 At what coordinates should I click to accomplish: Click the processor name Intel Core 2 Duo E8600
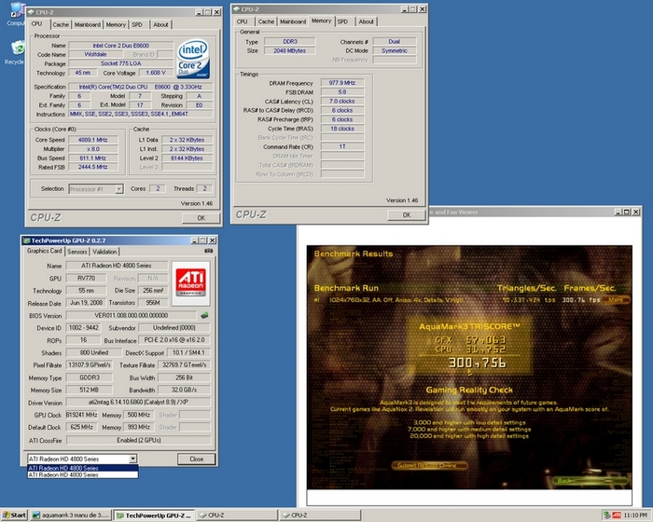click(x=120, y=46)
